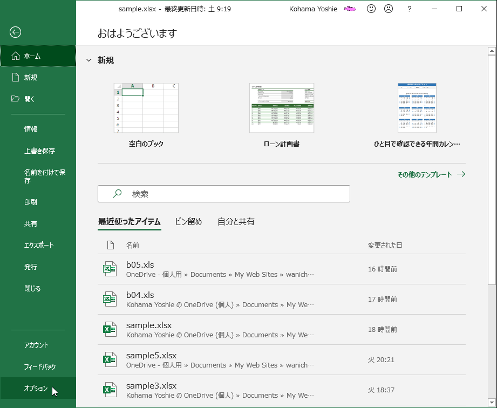Collapse the 新規 section chevron

88,60
